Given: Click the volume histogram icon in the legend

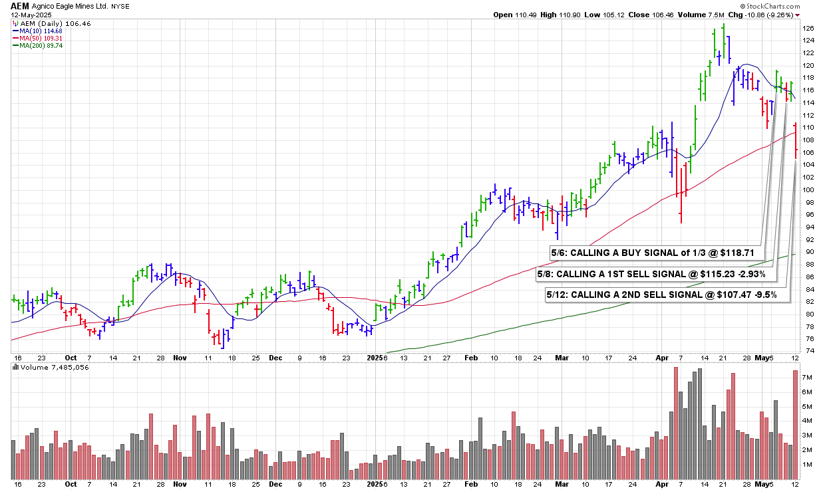Looking at the screenshot, I should (x=16, y=367).
